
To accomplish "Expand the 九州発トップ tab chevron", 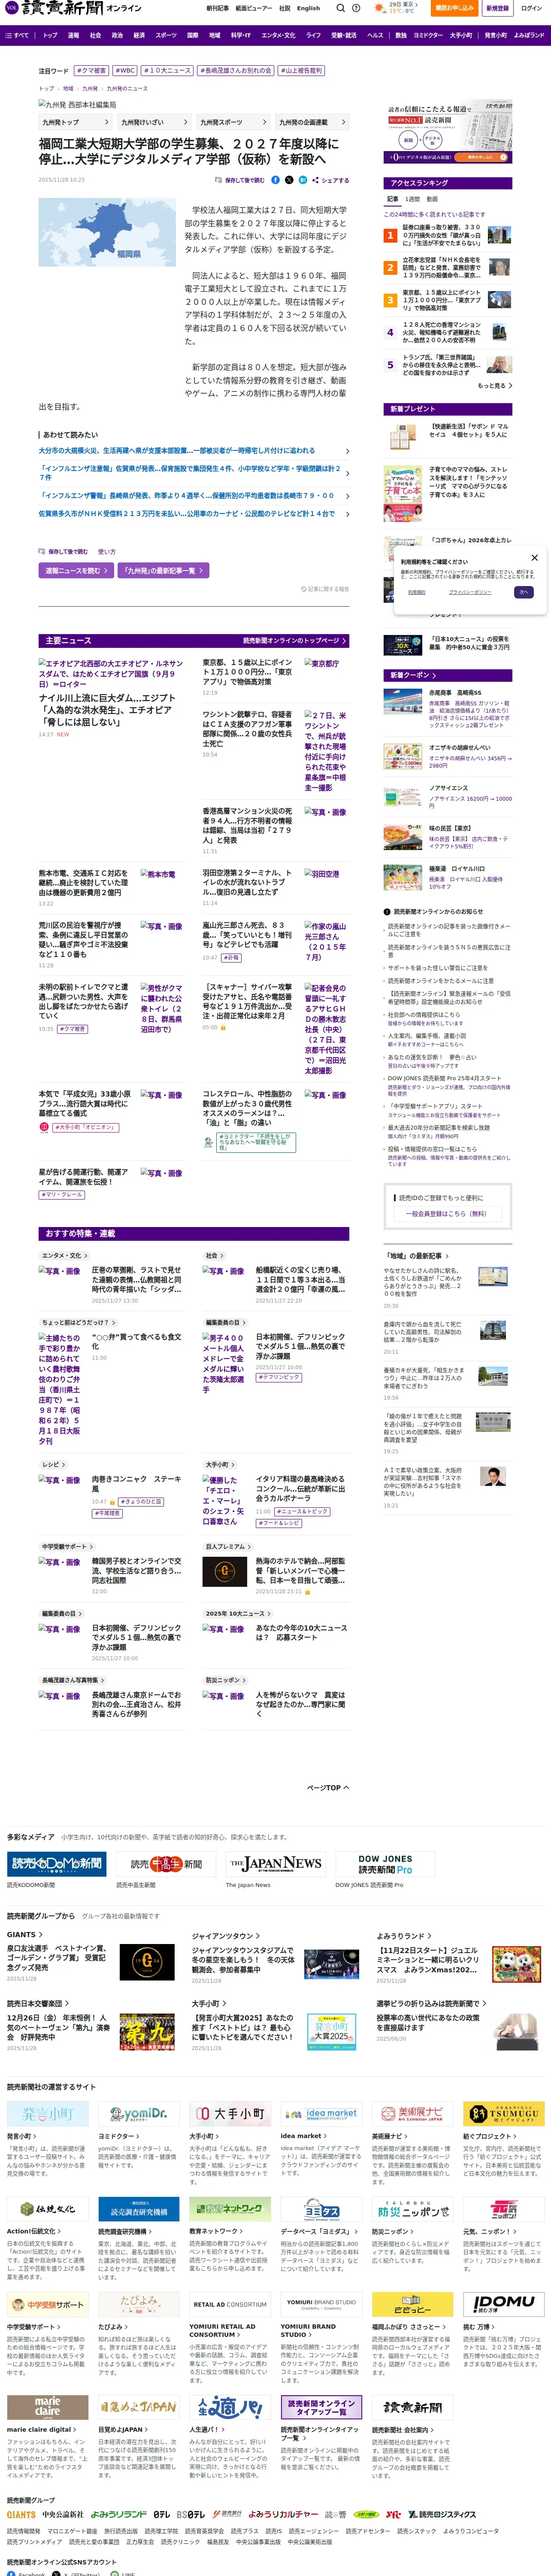I will 106,122.
